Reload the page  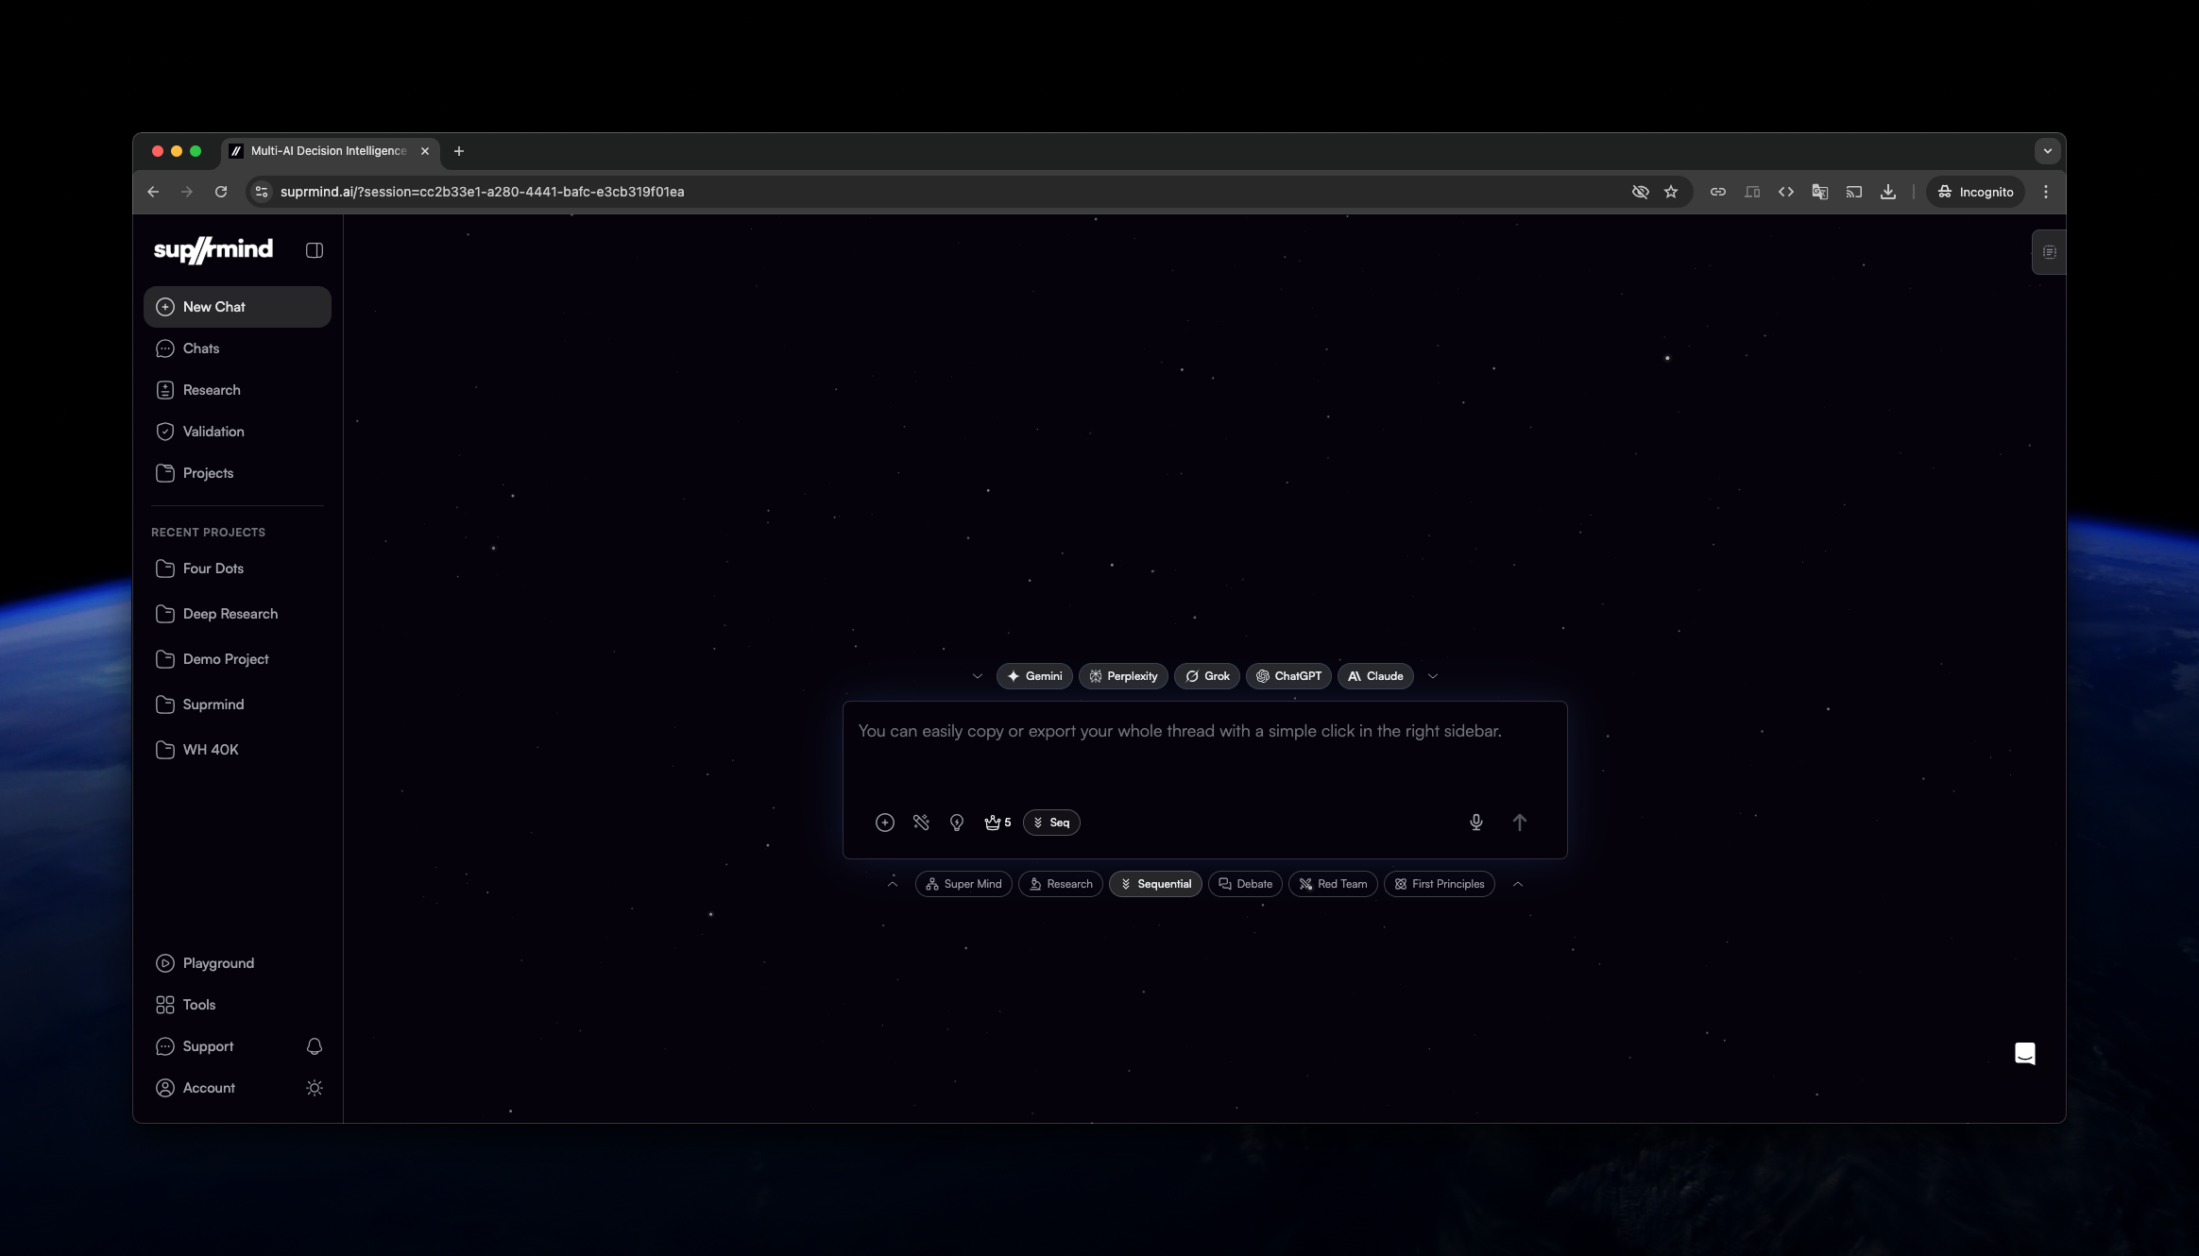(221, 192)
